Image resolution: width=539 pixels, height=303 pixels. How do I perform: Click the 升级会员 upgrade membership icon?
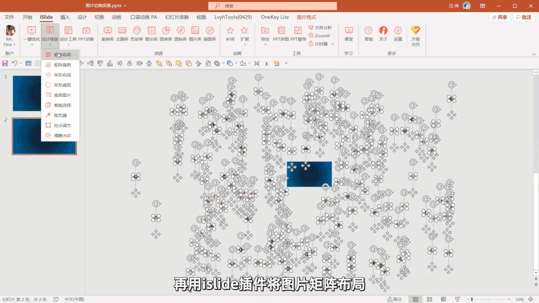tap(416, 36)
